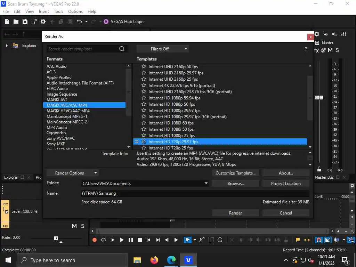Open a project with the folder toolbar icon
356x267 pixels.
click(16, 22)
